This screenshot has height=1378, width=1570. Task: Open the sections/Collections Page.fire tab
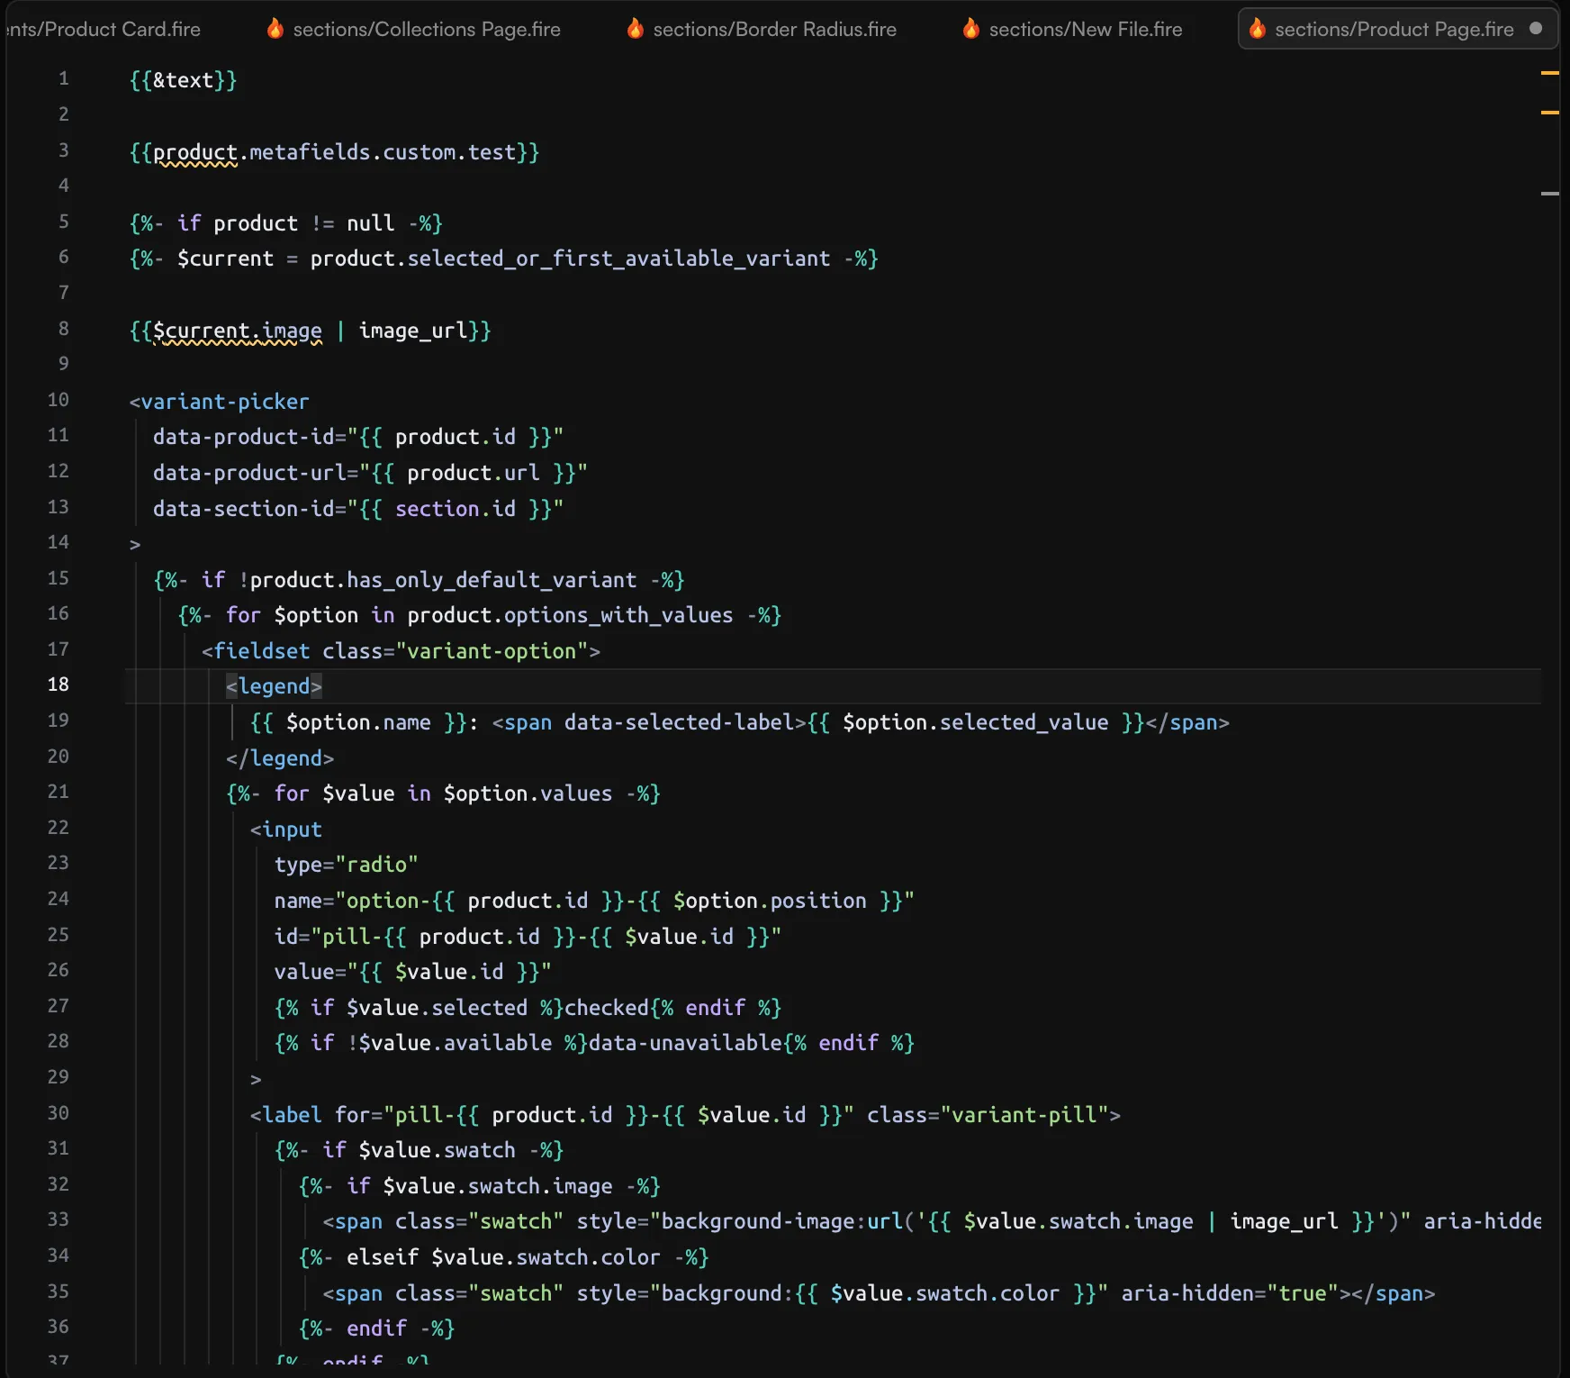click(413, 29)
